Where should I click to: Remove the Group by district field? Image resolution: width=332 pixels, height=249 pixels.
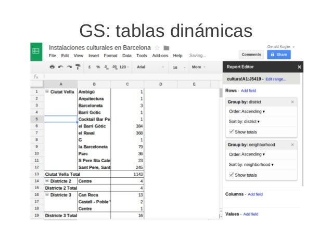pyautogui.click(x=292, y=102)
